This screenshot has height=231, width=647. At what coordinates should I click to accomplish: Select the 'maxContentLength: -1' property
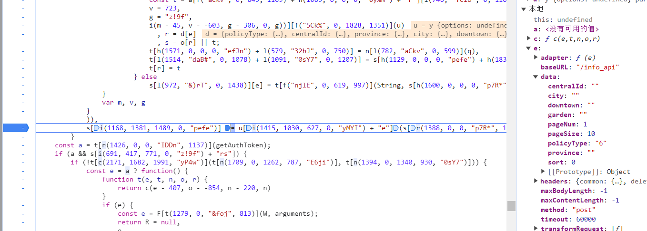click(x=579, y=200)
